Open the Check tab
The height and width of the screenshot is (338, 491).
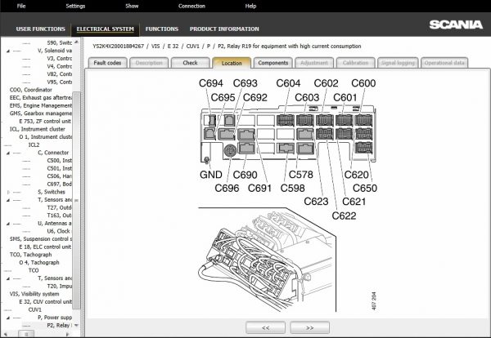coord(190,63)
